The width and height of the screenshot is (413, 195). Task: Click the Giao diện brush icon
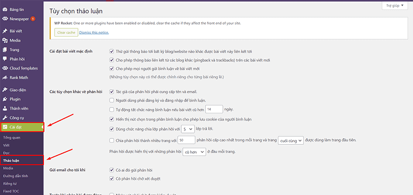[5, 90]
